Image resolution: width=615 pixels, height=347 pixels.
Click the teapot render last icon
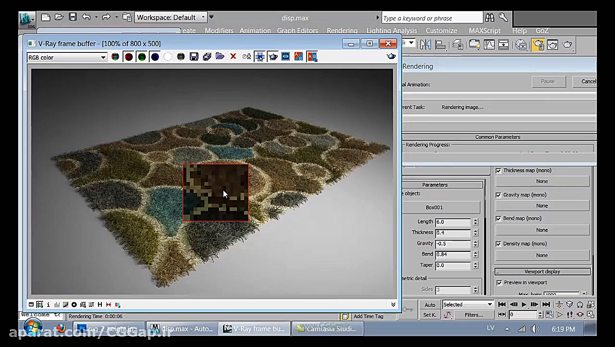273,57
